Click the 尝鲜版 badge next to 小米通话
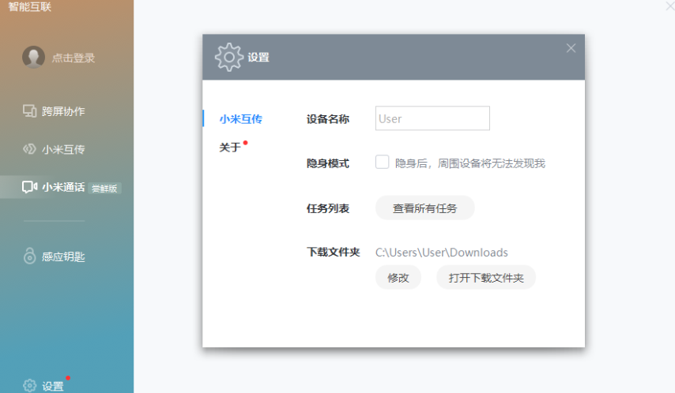This screenshot has width=675, height=393. 104,189
